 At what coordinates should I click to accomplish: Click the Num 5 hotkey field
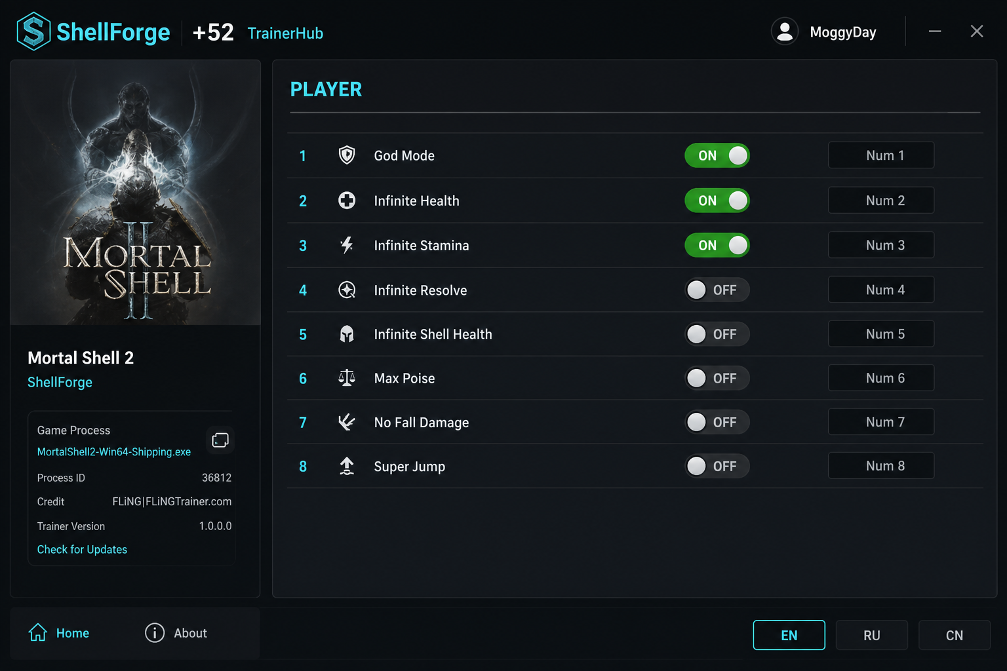[x=881, y=334]
